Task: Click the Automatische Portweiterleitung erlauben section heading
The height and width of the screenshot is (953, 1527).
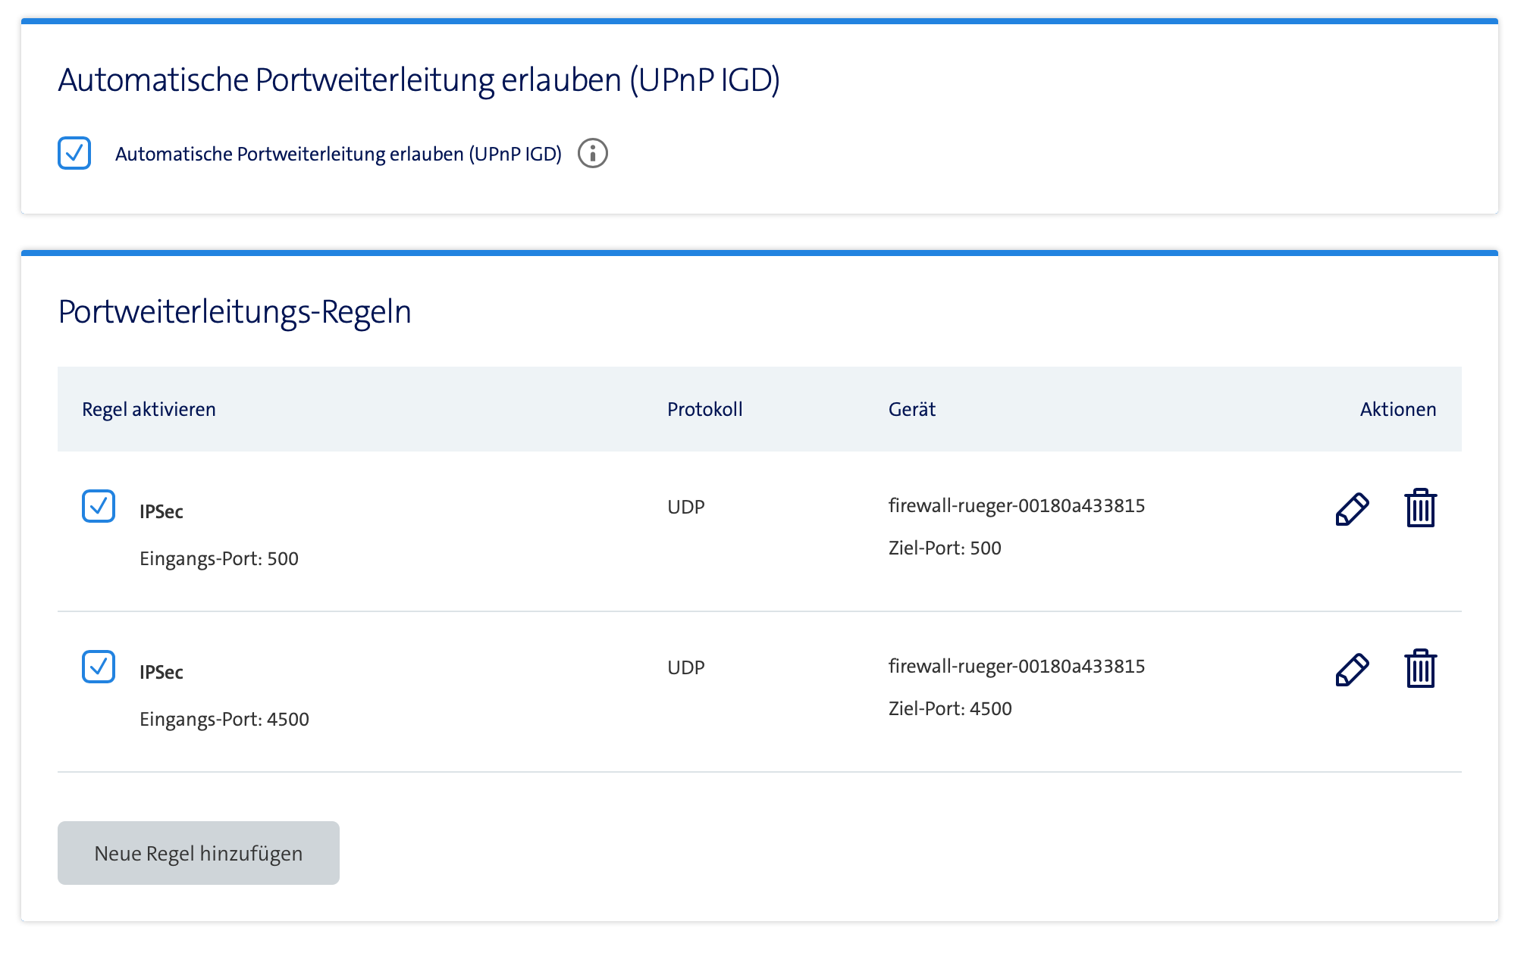Action: tap(419, 80)
